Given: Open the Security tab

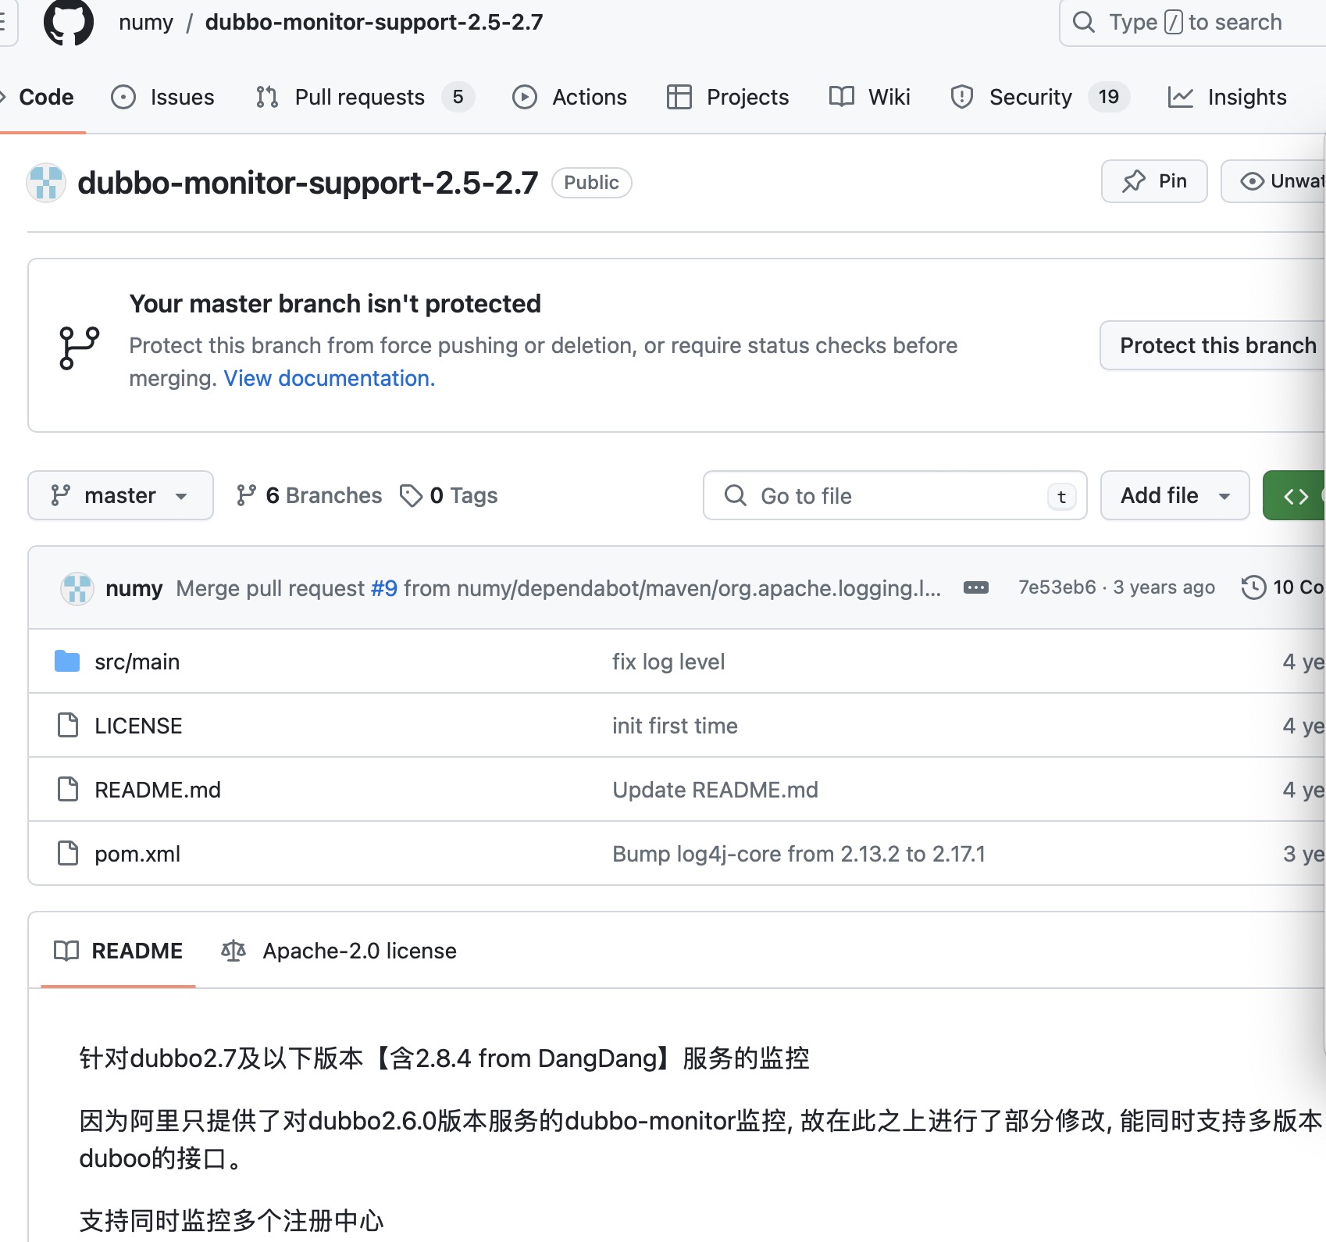Looking at the screenshot, I should pos(1039,97).
